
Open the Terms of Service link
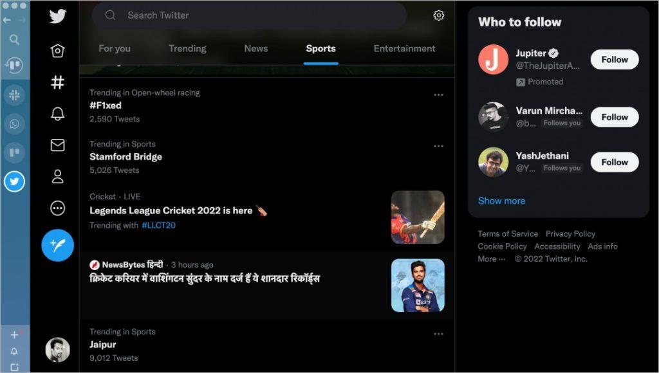pos(508,234)
